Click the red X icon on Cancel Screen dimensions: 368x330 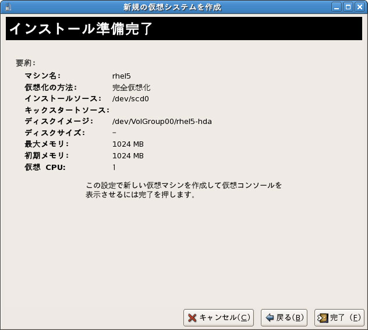192,318
